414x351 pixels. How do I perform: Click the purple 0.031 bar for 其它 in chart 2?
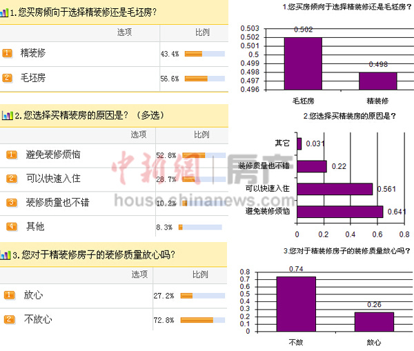(x=299, y=144)
